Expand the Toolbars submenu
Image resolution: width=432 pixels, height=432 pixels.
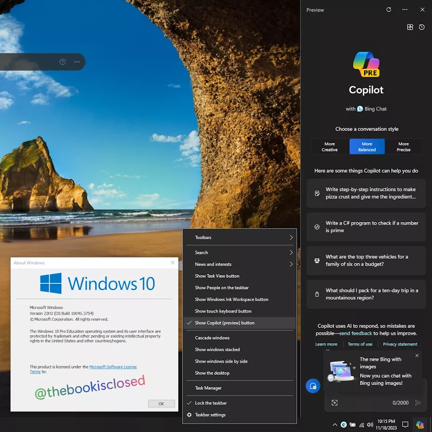pos(203,237)
